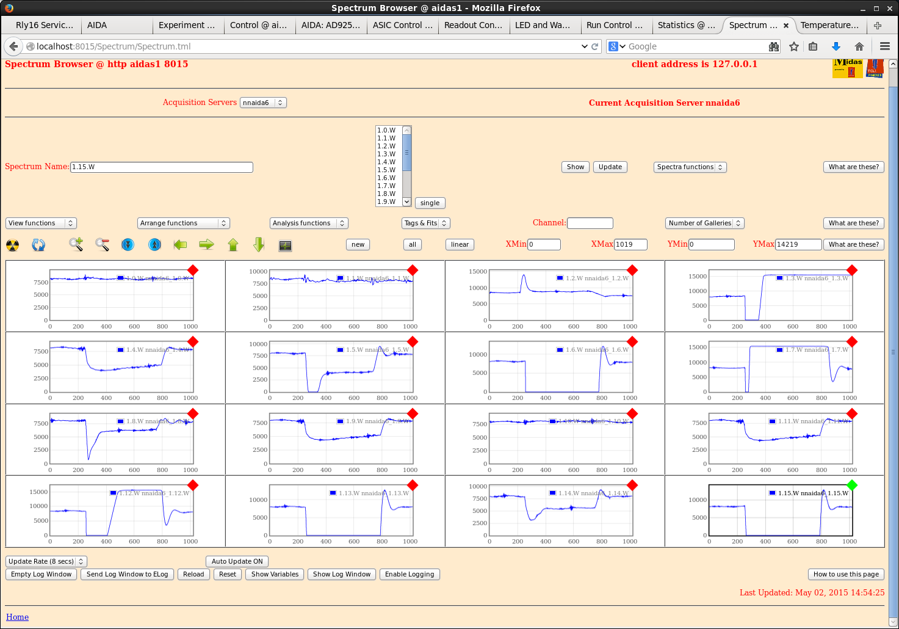Image resolution: width=899 pixels, height=629 pixels.
Task: Click the blue double down-arrow circle icon
Action: pyautogui.click(x=128, y=245)
